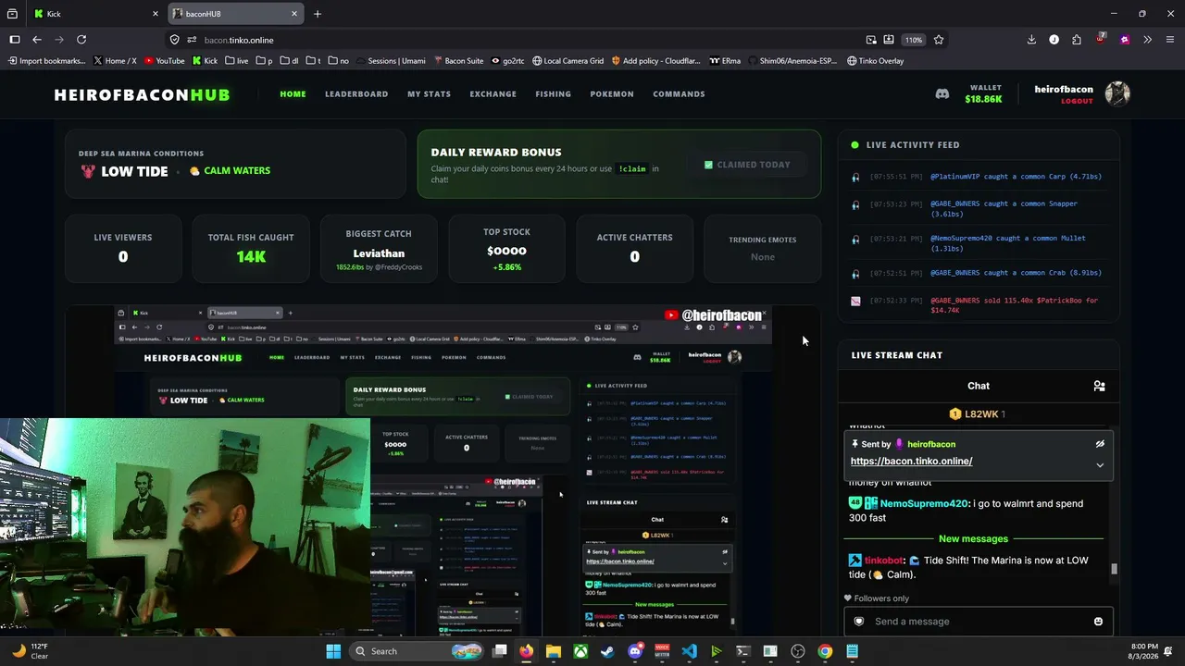Open File Explorer from the taskbar

click(554, 651)
